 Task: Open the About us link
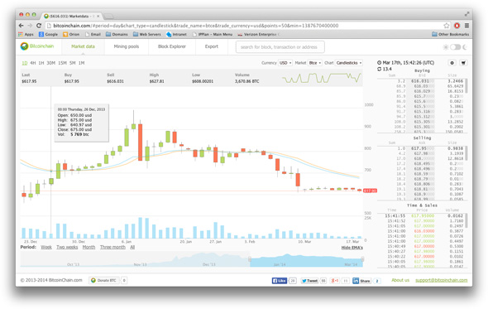click(400, 280)
